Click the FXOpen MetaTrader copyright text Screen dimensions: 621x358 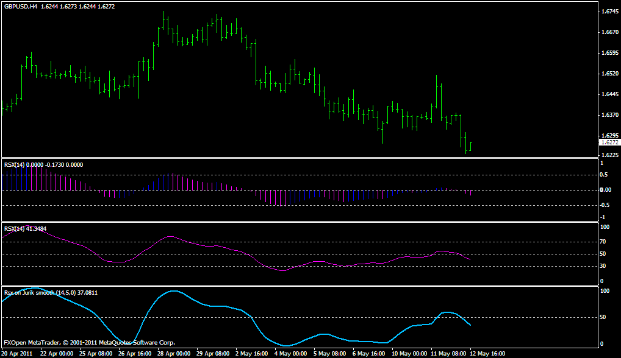[x=90, y=343]
